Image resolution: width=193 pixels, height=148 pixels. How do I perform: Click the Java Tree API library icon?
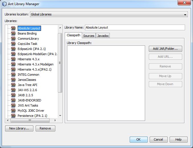tap(13, 85)
